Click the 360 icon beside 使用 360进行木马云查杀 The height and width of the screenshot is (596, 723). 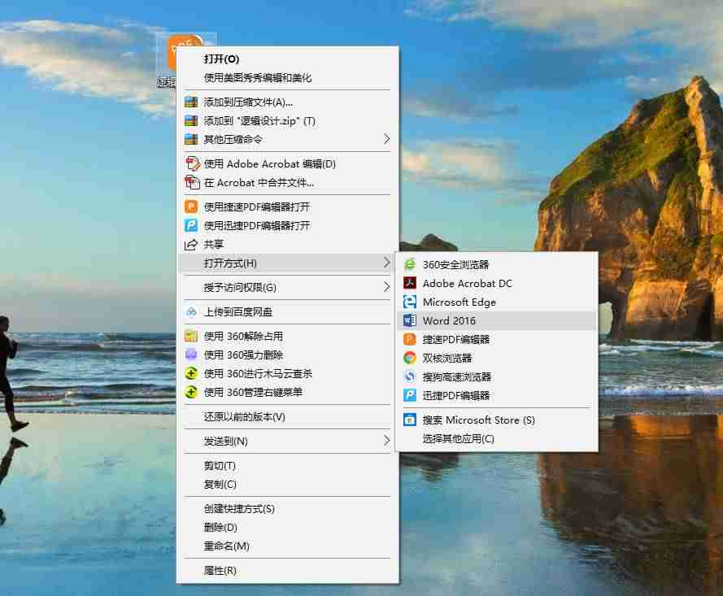191,373
